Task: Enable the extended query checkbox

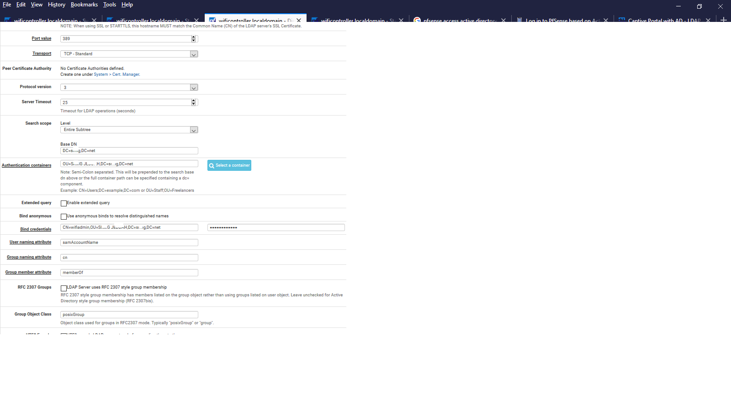Action: pos(64,203)
